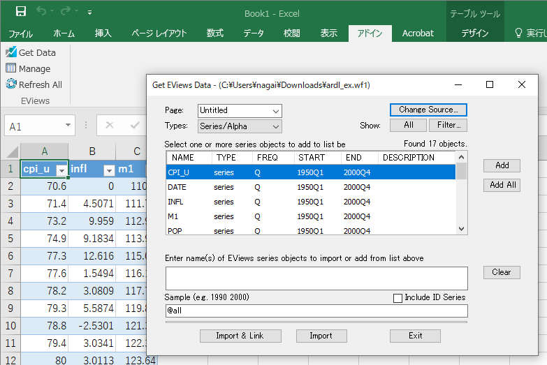Select Excel row 5 header

pos(10,239)
